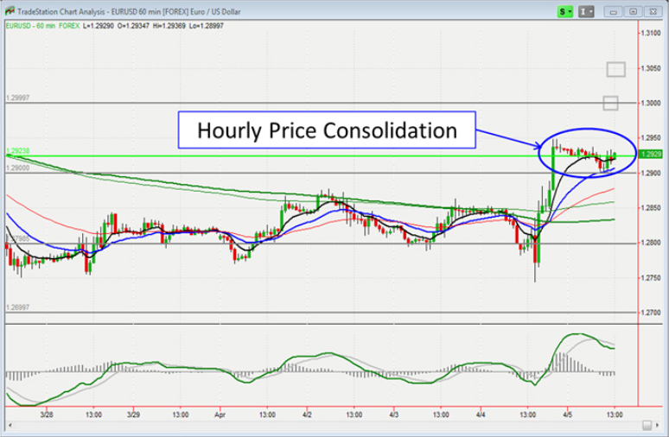This screenshot has width=669, height=437.
Task: Select the 1.29997 horizontal line label
Action: pyautogui.click(x=18, y=98)
